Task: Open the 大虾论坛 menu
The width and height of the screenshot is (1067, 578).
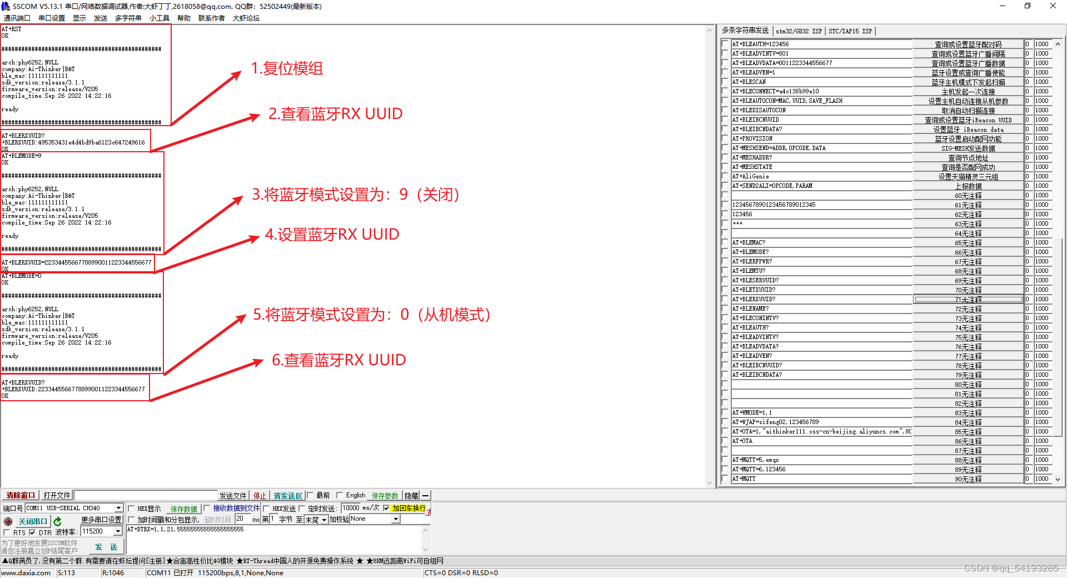Action: (246, 18)
